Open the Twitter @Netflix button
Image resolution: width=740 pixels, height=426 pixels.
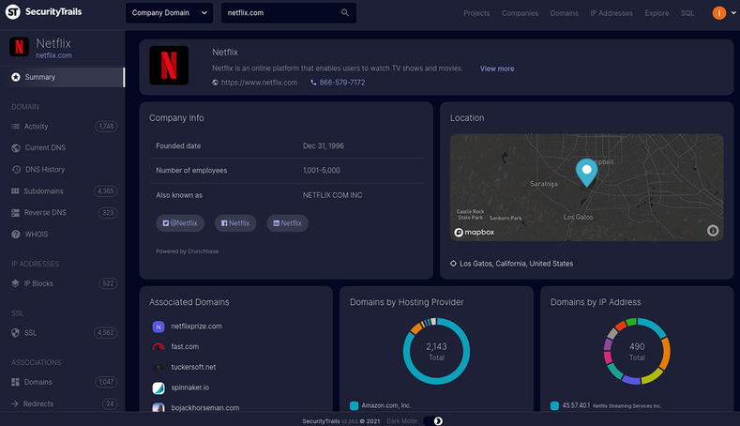coord(180,223)
